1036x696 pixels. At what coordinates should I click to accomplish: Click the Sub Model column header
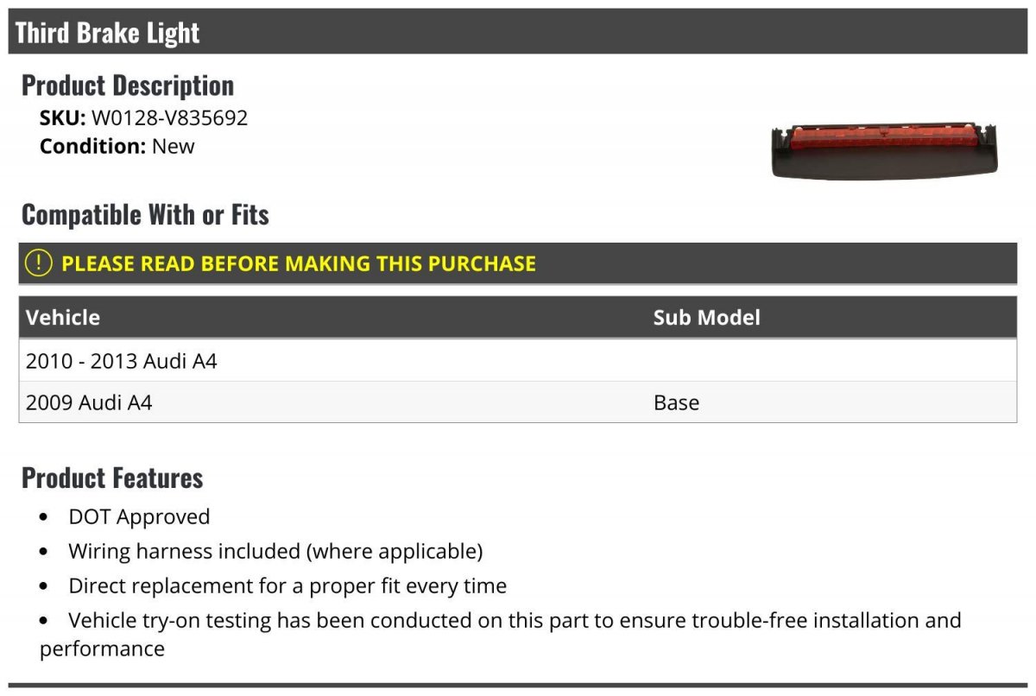(706, 317)
